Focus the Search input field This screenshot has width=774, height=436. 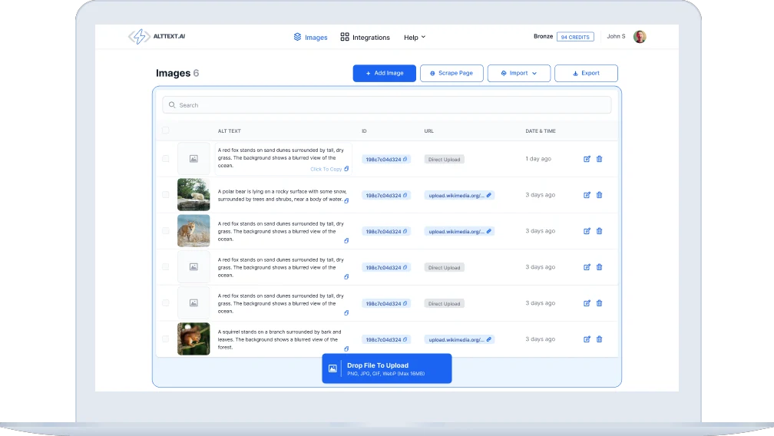pos(386,105)
